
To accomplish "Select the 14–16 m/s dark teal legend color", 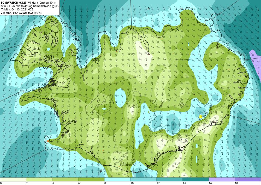I will click(196, 179).
